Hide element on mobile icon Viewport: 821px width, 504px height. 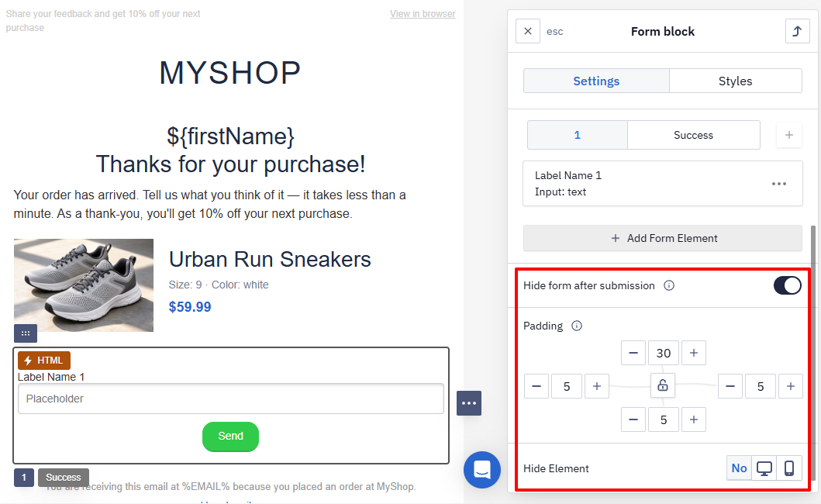click(789, 468)
